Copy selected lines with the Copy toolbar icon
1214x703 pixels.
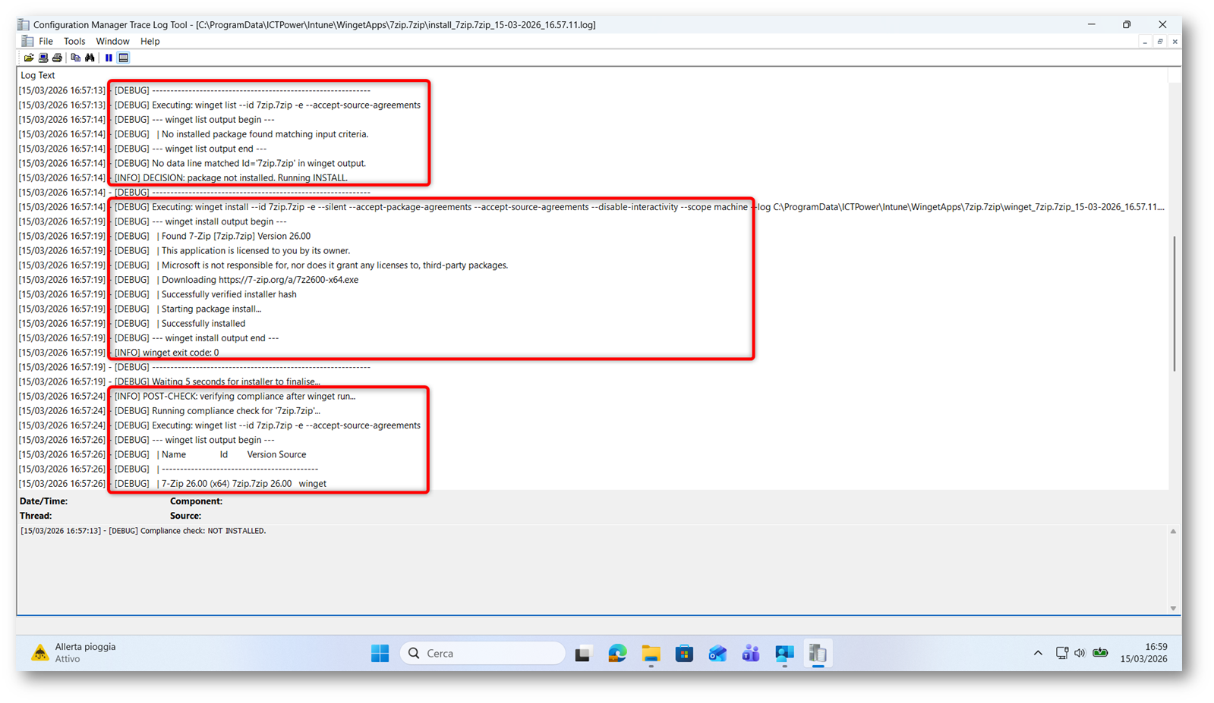(x=75, y=58)
